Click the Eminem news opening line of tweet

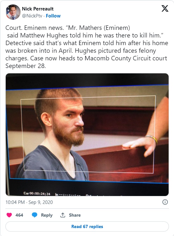pos(68,28)
